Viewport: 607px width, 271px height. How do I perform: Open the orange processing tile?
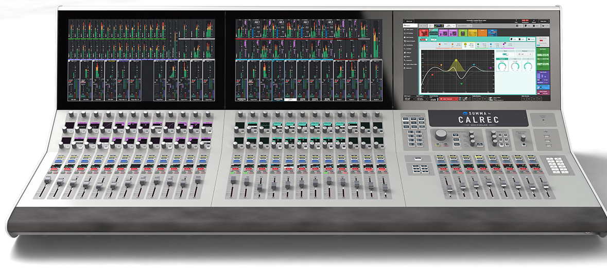[482, 33]
